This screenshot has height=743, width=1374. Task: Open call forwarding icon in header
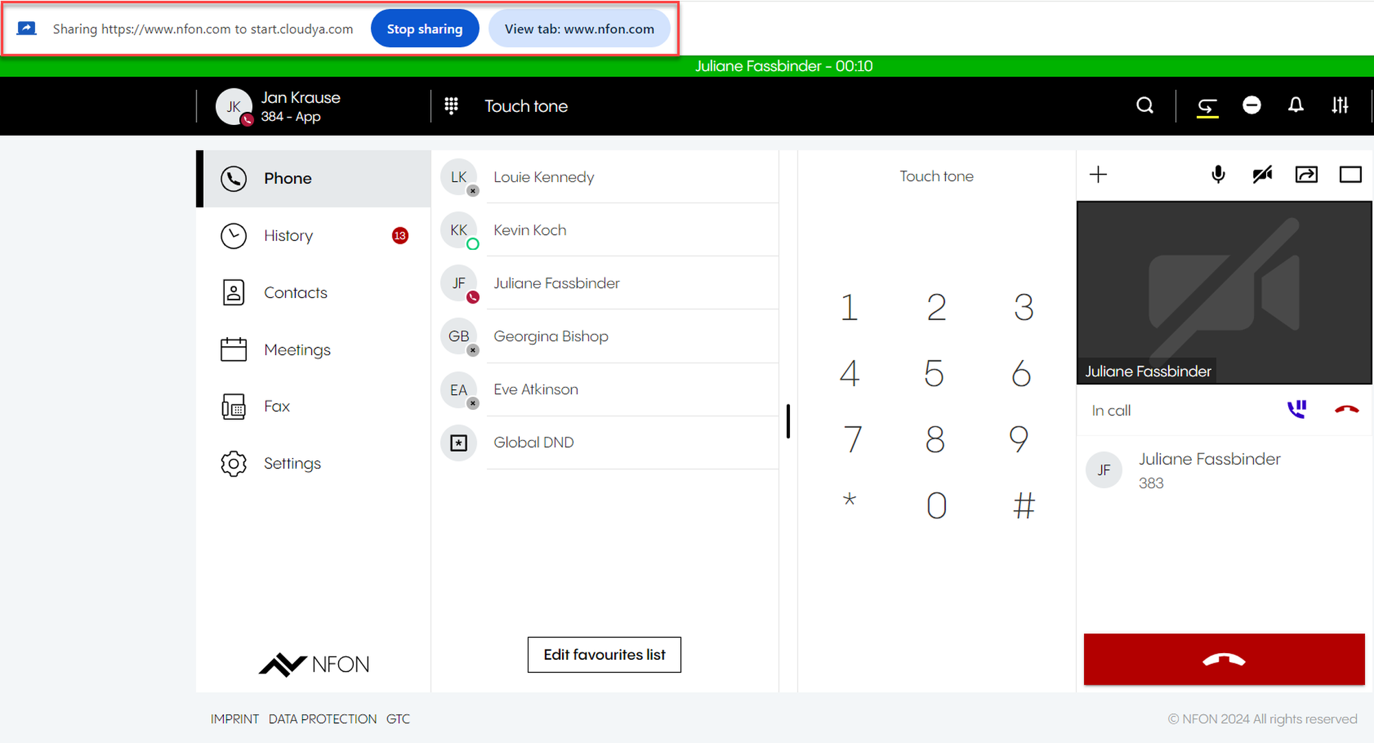(x=1207, y=106)
